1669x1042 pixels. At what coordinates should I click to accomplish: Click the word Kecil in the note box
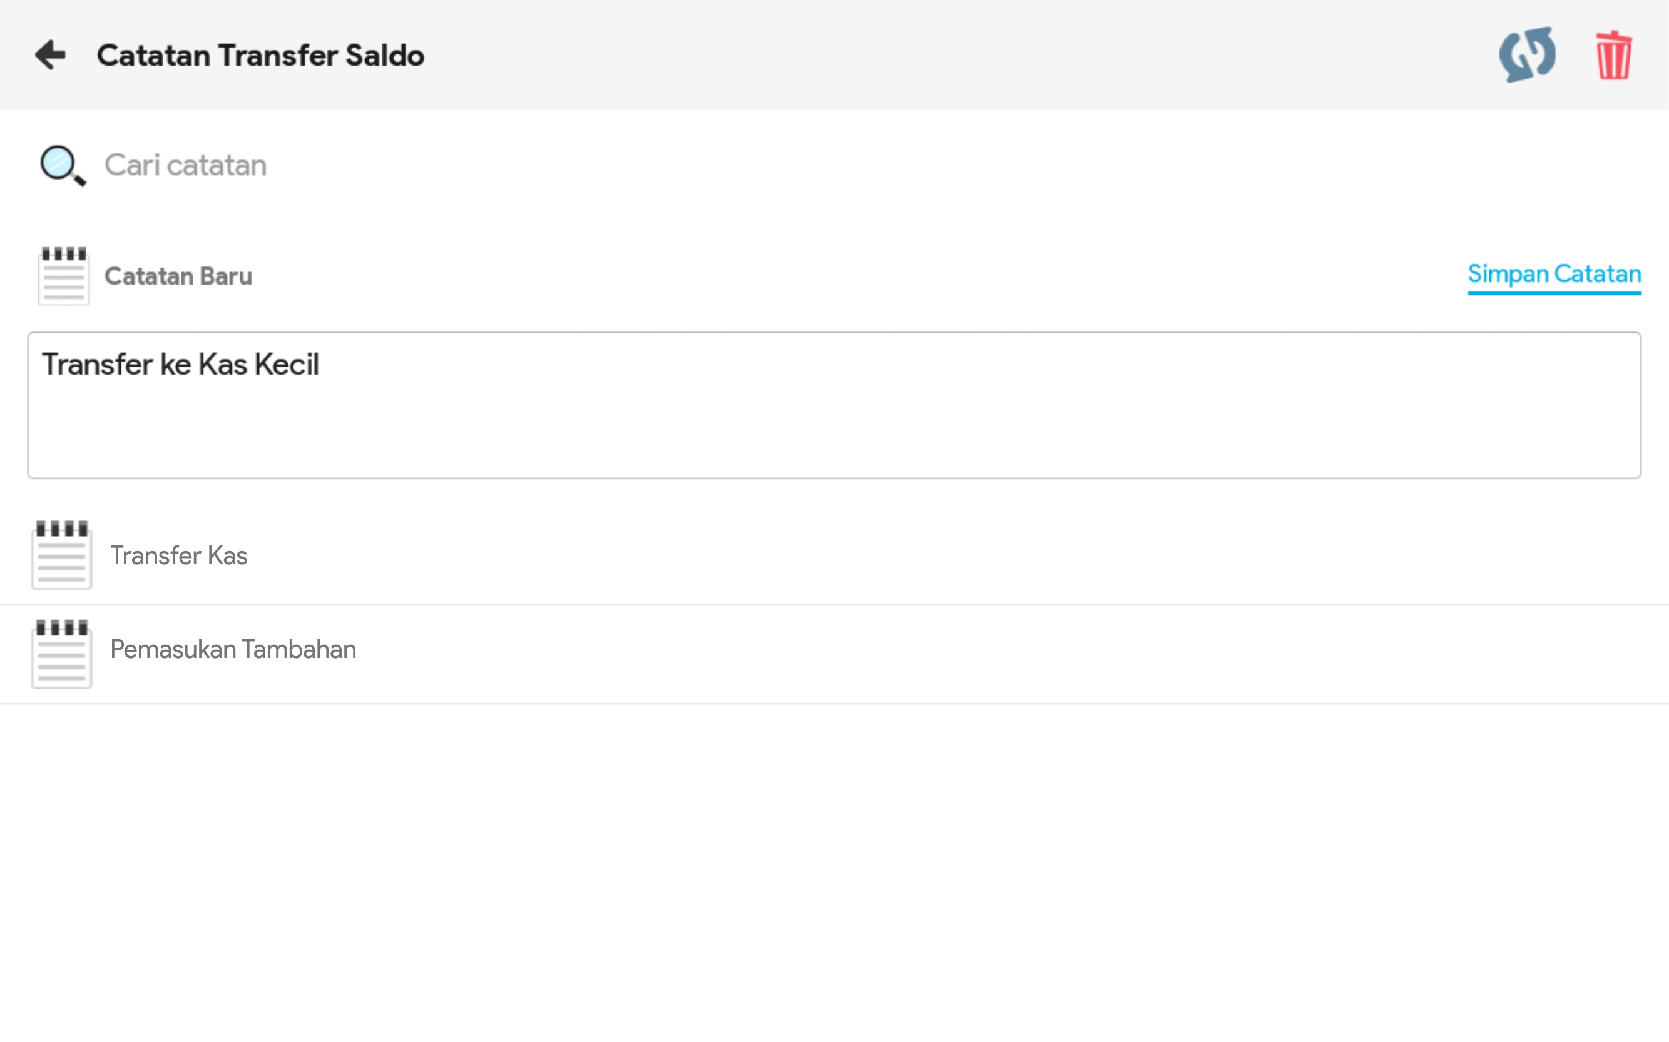(286, 365)
